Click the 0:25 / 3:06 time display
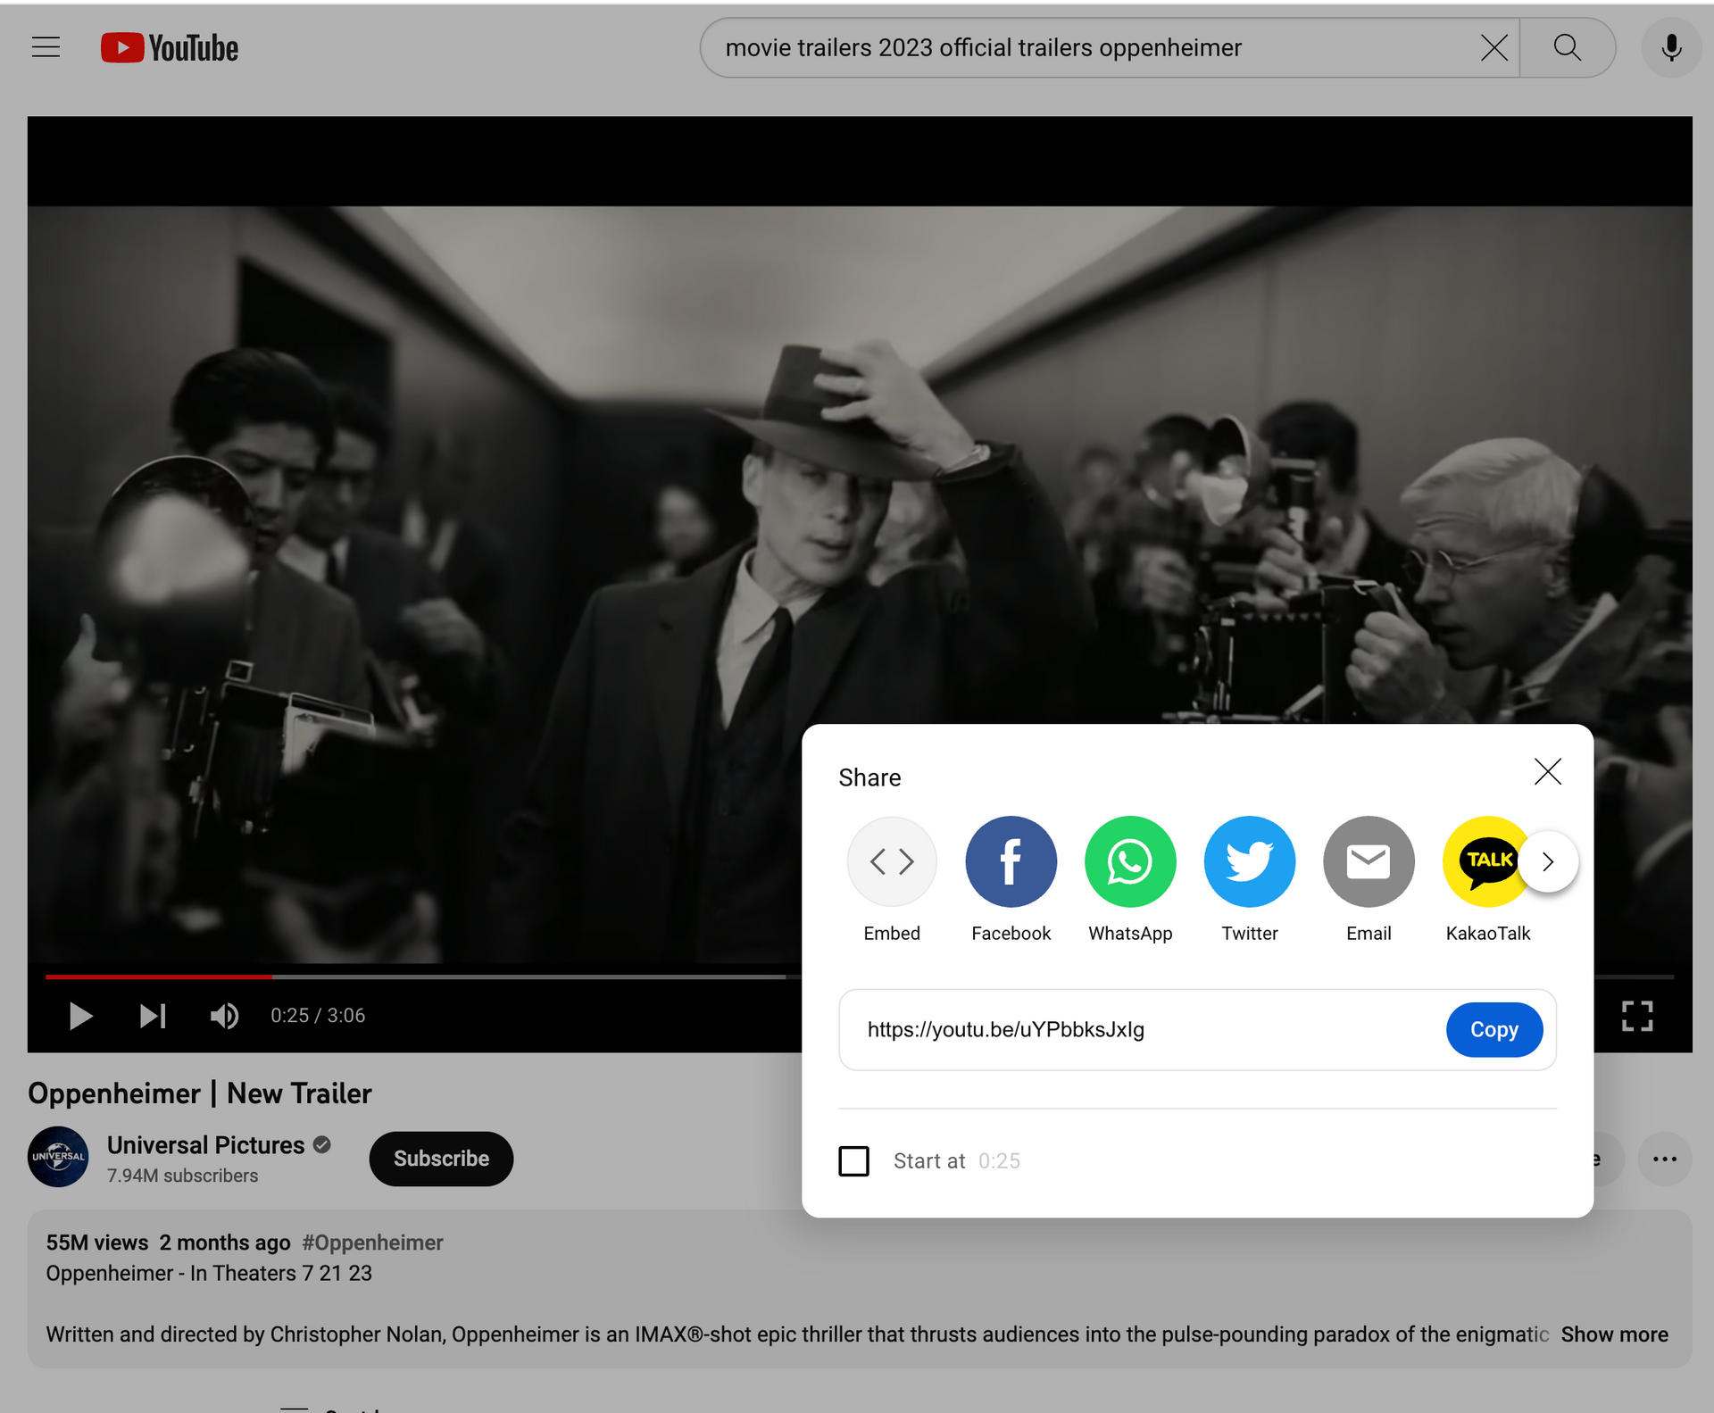Image resolution: width=1714 pixels, height=1413 pixels. tap(318, 1015)
